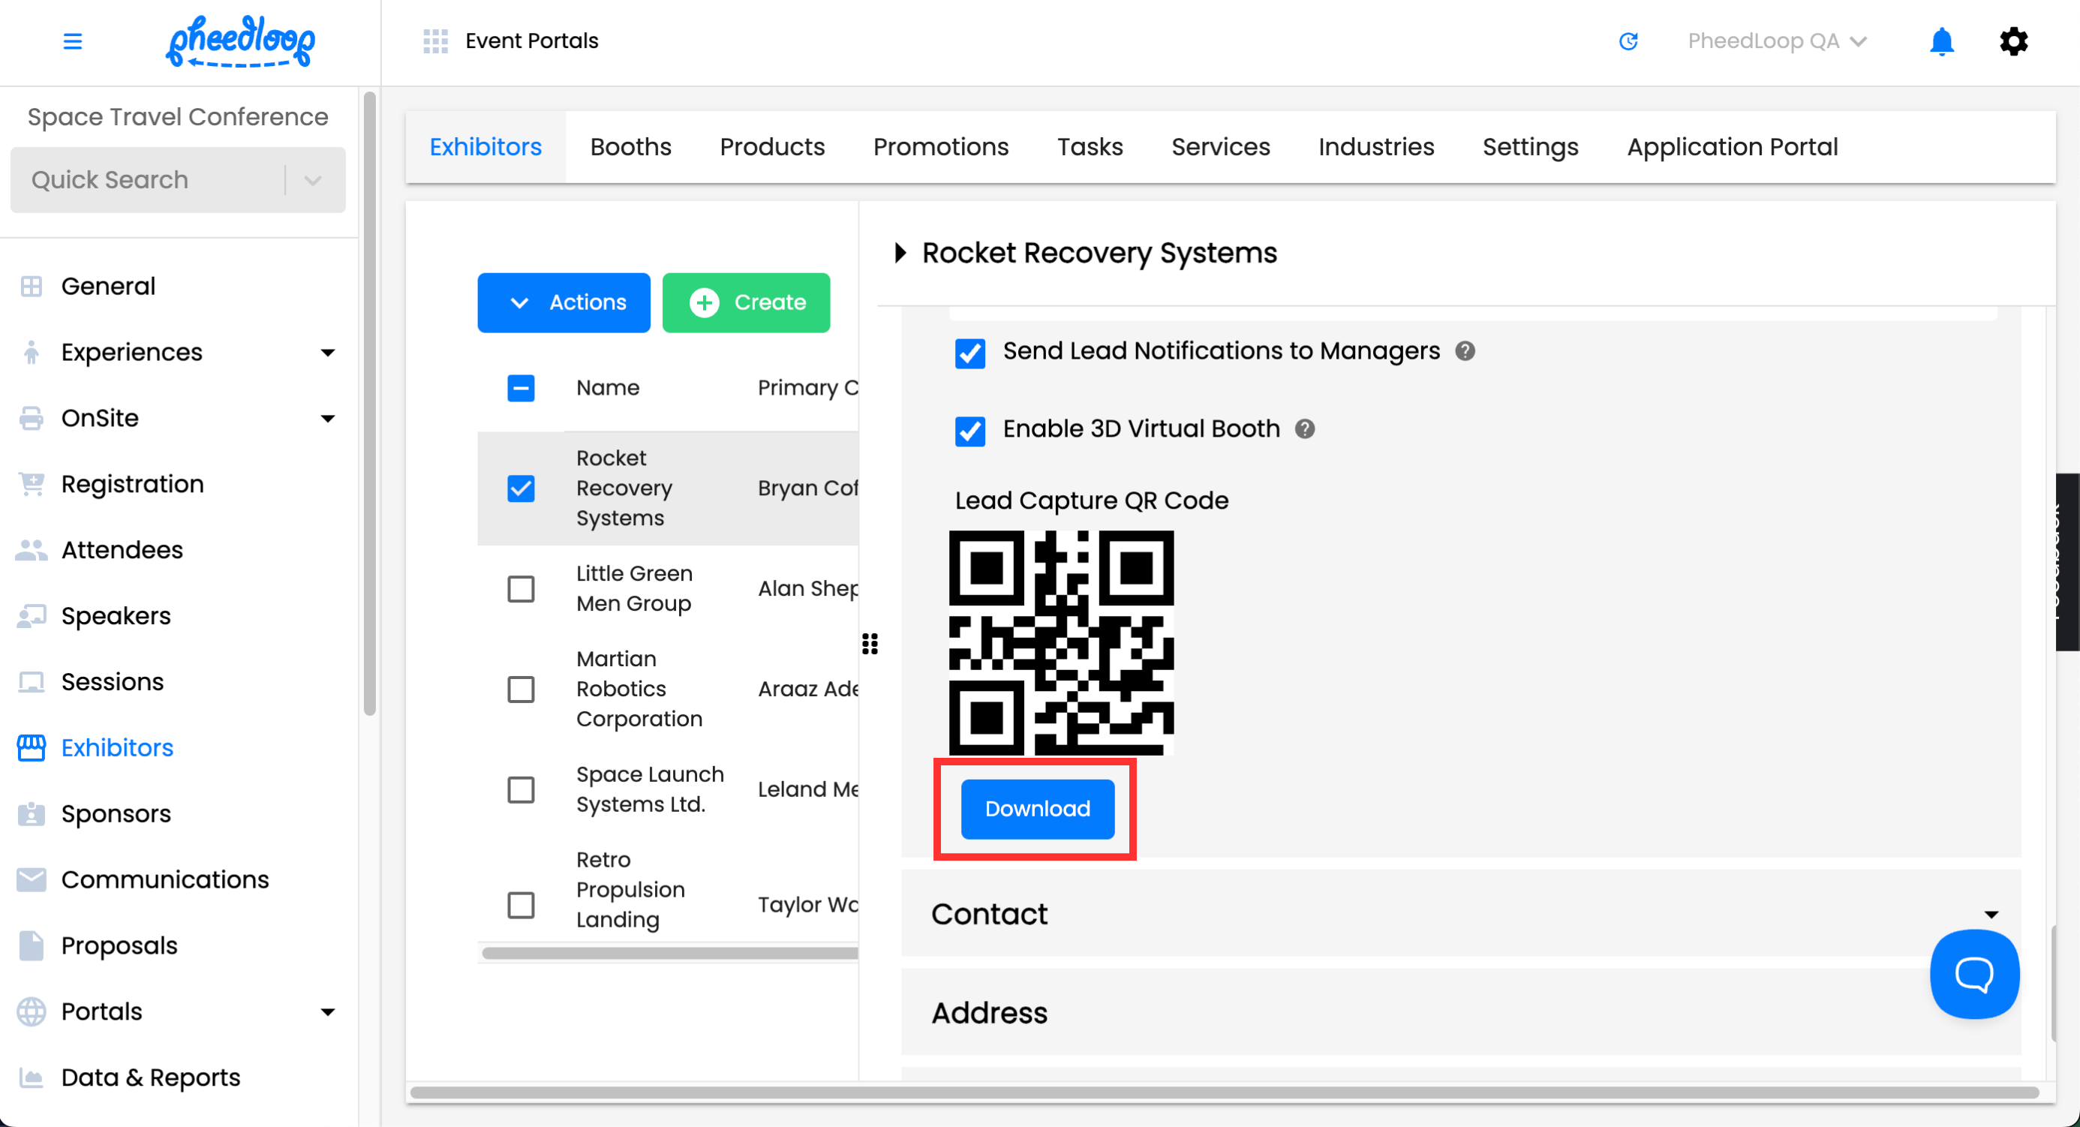This screenshot has height=1127, width=2080.
Task: Switch to the Products tab
Action: (x=772, y=147)
